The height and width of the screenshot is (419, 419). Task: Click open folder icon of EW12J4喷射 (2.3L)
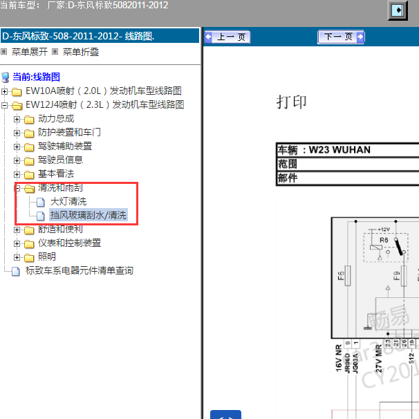click(x=17, y=106)
